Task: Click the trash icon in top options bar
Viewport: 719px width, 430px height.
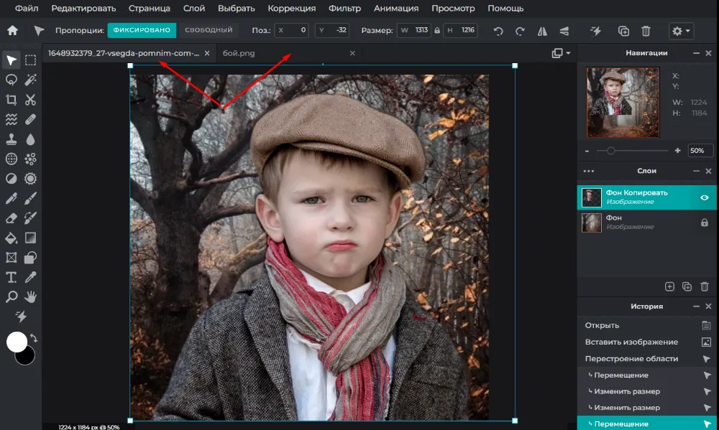Action: click(x=646, y=31)
